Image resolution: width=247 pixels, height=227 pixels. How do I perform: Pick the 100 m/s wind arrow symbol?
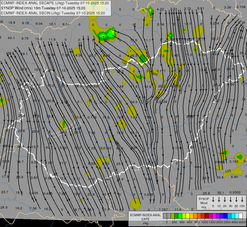[242, 200]
